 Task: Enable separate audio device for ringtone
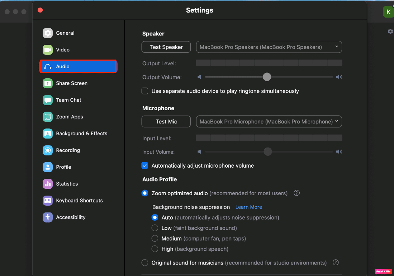145,91
